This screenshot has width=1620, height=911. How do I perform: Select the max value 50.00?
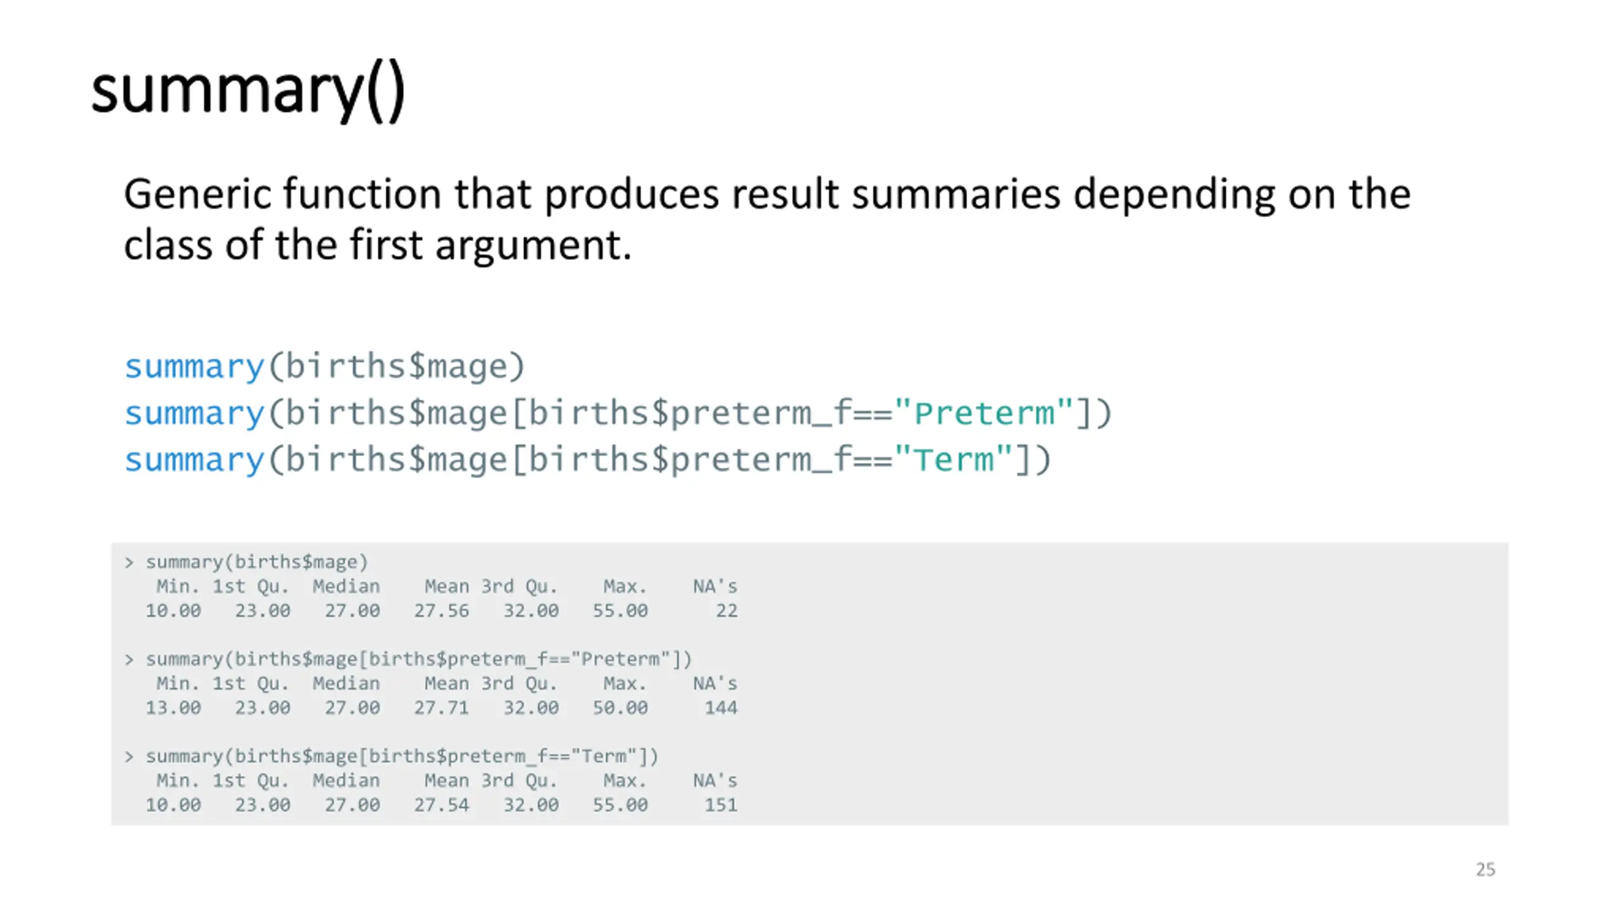click(620, 708)
